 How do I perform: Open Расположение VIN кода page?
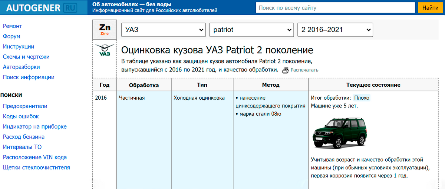click(x=35, y=157)
